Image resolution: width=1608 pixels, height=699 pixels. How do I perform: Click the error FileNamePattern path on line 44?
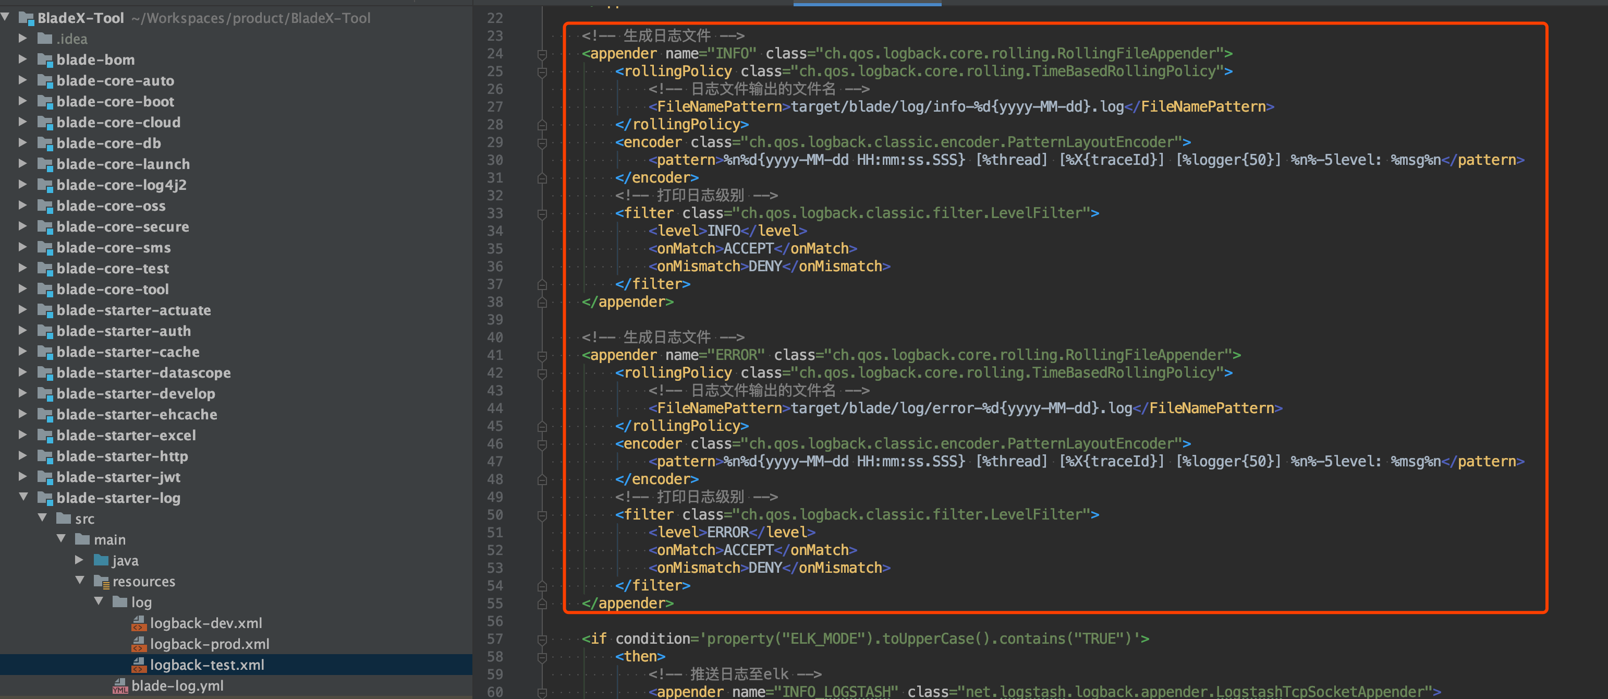962,408
